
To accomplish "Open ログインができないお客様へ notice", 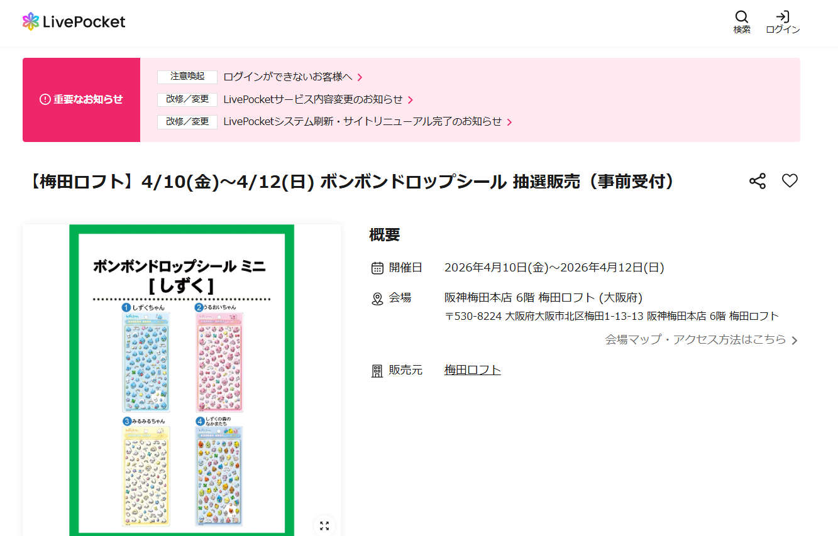I will (x=288, y=77).
